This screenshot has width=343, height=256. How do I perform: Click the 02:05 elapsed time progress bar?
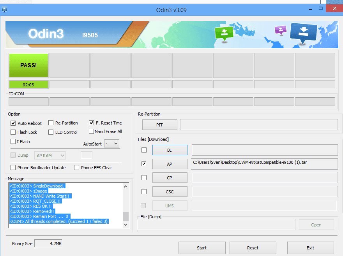(29, 84)
